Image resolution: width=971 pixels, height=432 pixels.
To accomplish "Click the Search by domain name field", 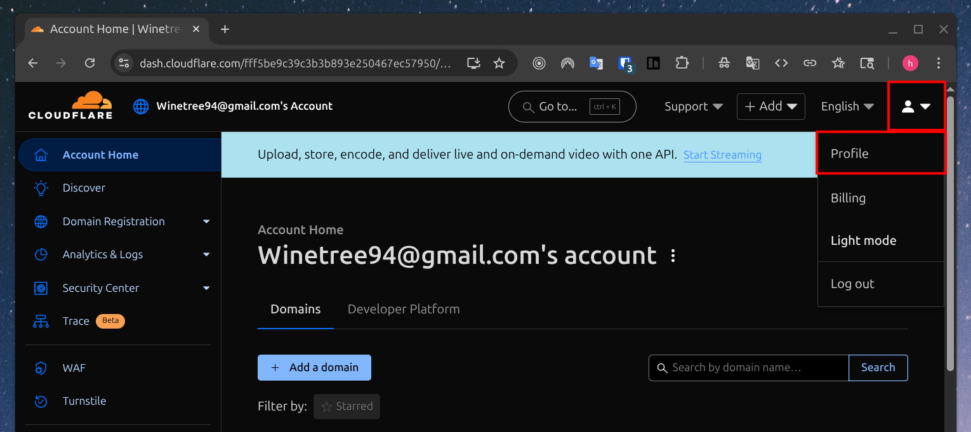I will 749,367.
